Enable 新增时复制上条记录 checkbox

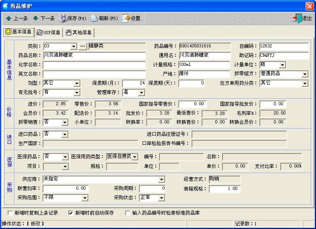10,213
